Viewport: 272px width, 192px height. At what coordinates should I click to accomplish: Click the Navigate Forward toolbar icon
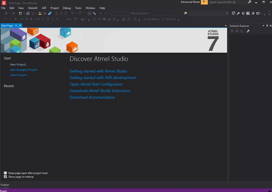[x=13, y=13]
